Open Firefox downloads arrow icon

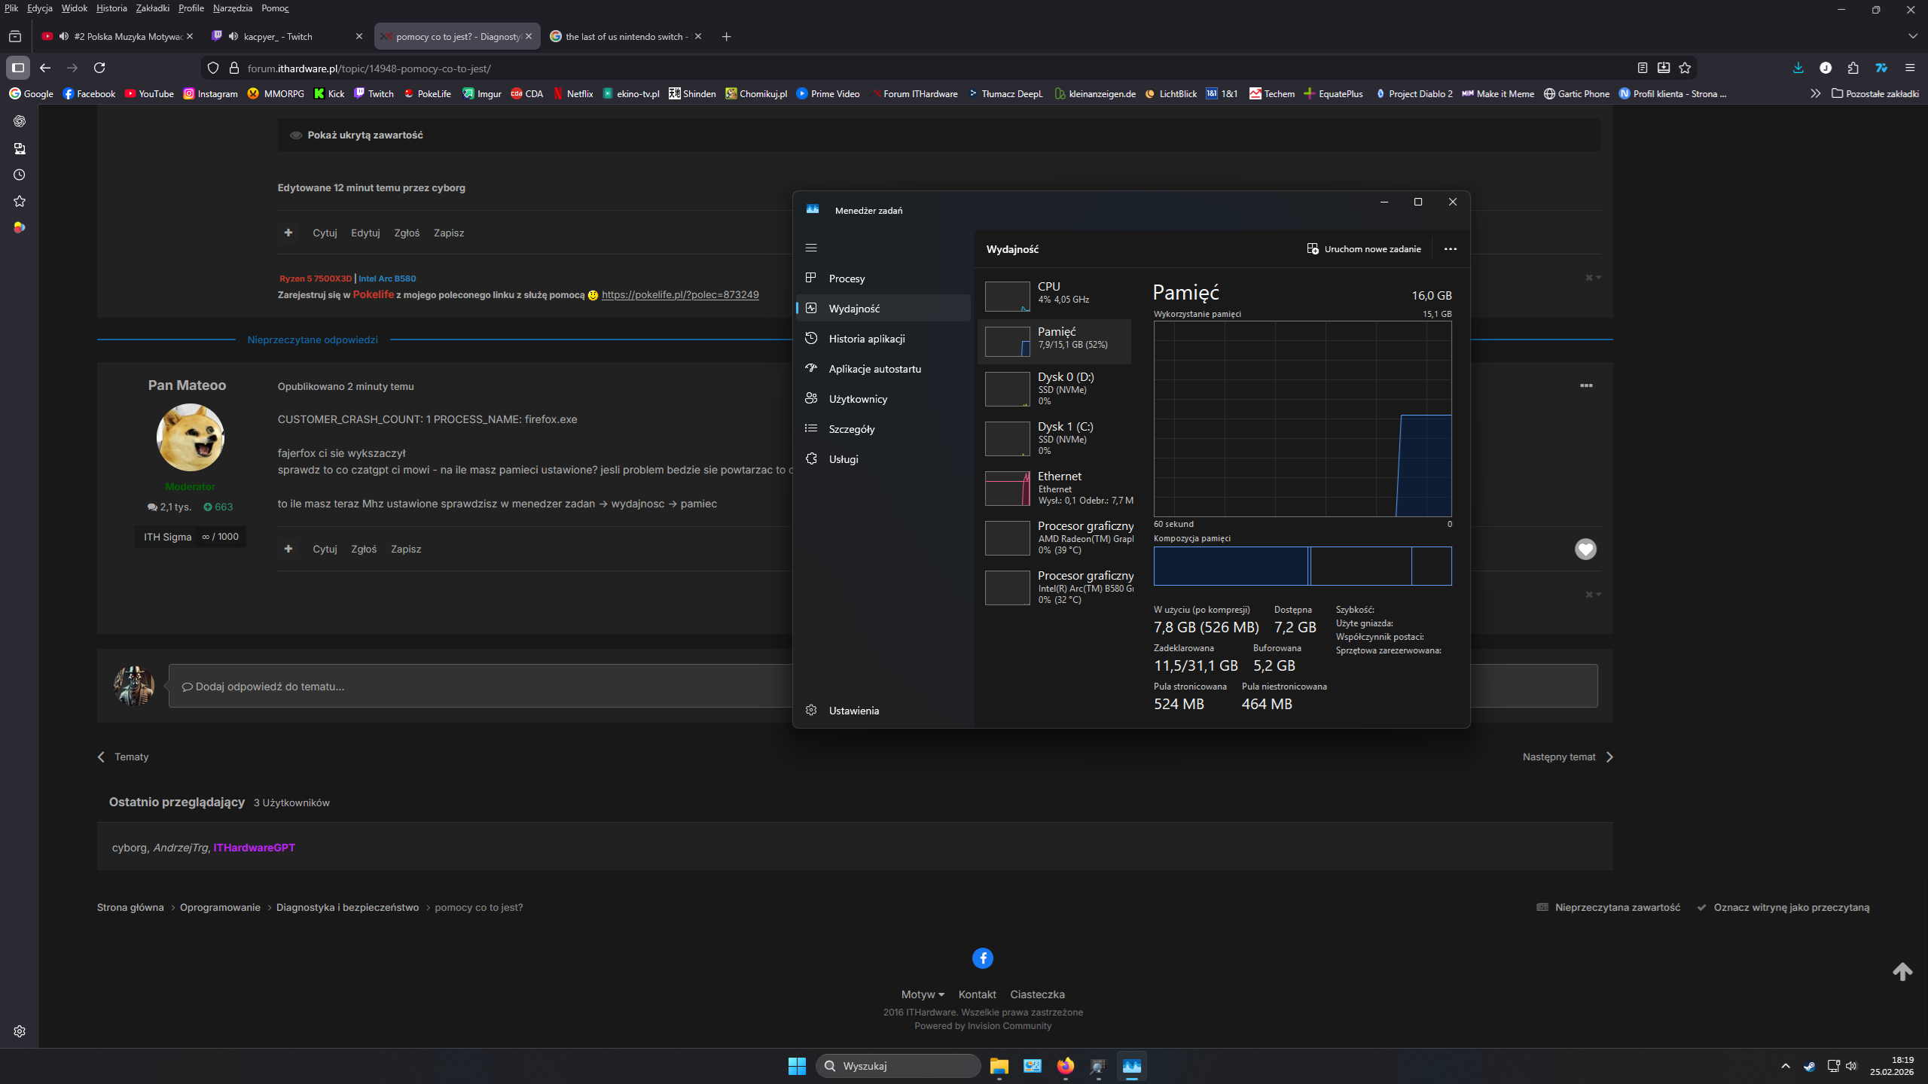[x=1798, y=68]
